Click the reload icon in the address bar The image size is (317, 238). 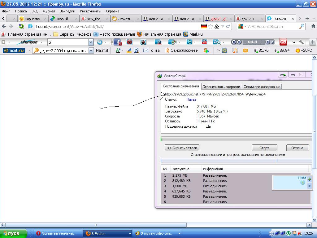228,26
